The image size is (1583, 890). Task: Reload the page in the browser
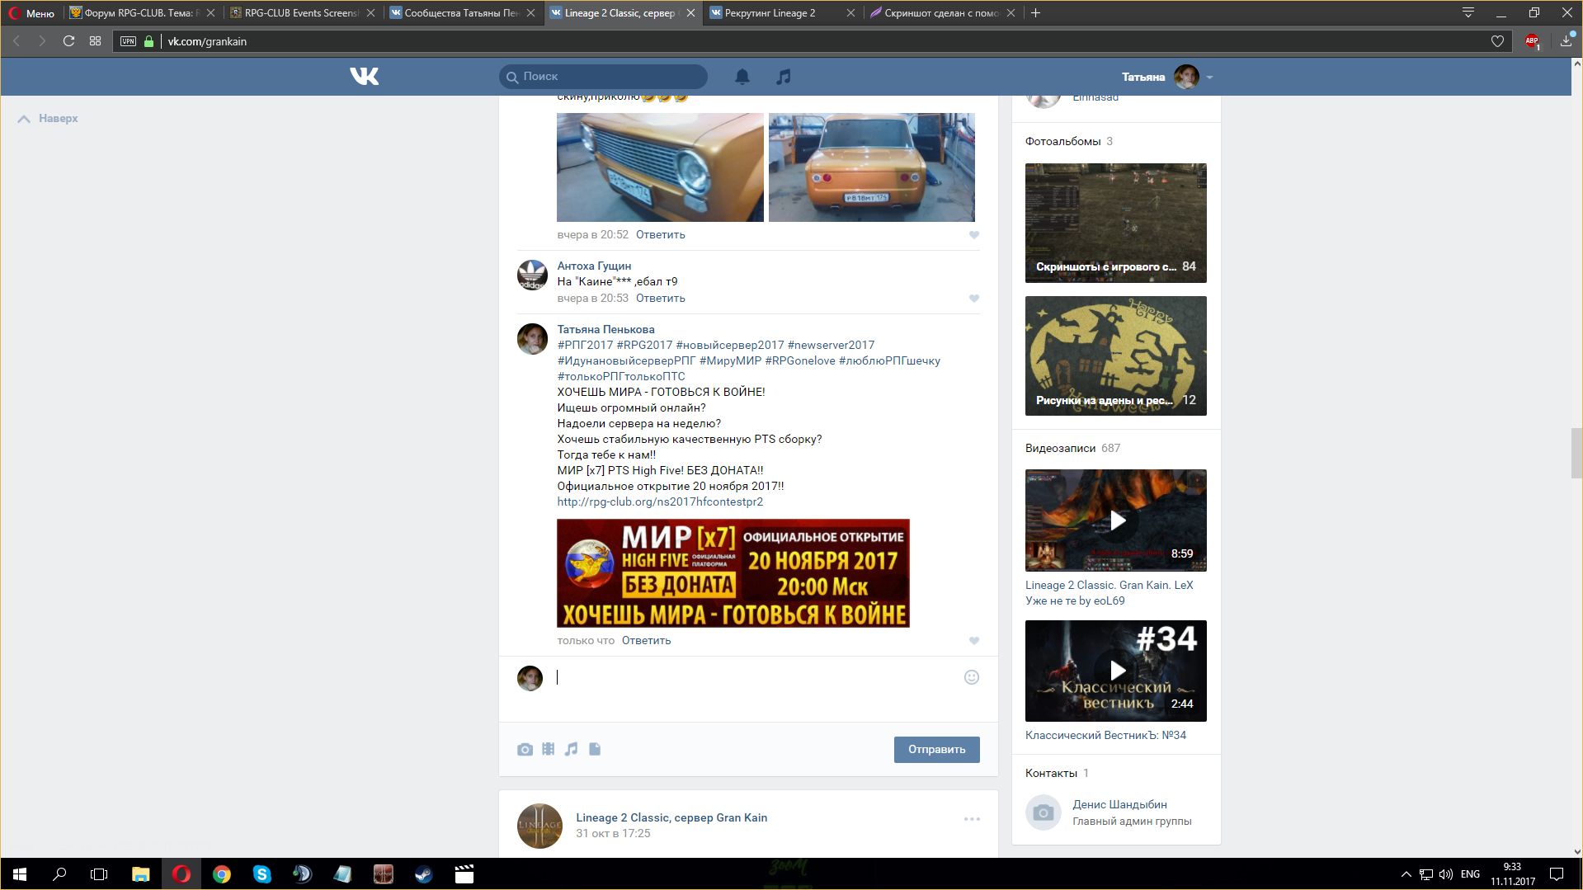point(69,41)
